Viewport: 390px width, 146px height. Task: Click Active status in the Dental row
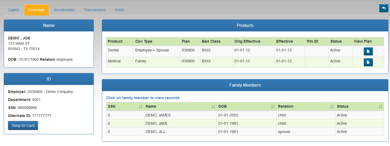pyautogui.click(x=335, y=50)
